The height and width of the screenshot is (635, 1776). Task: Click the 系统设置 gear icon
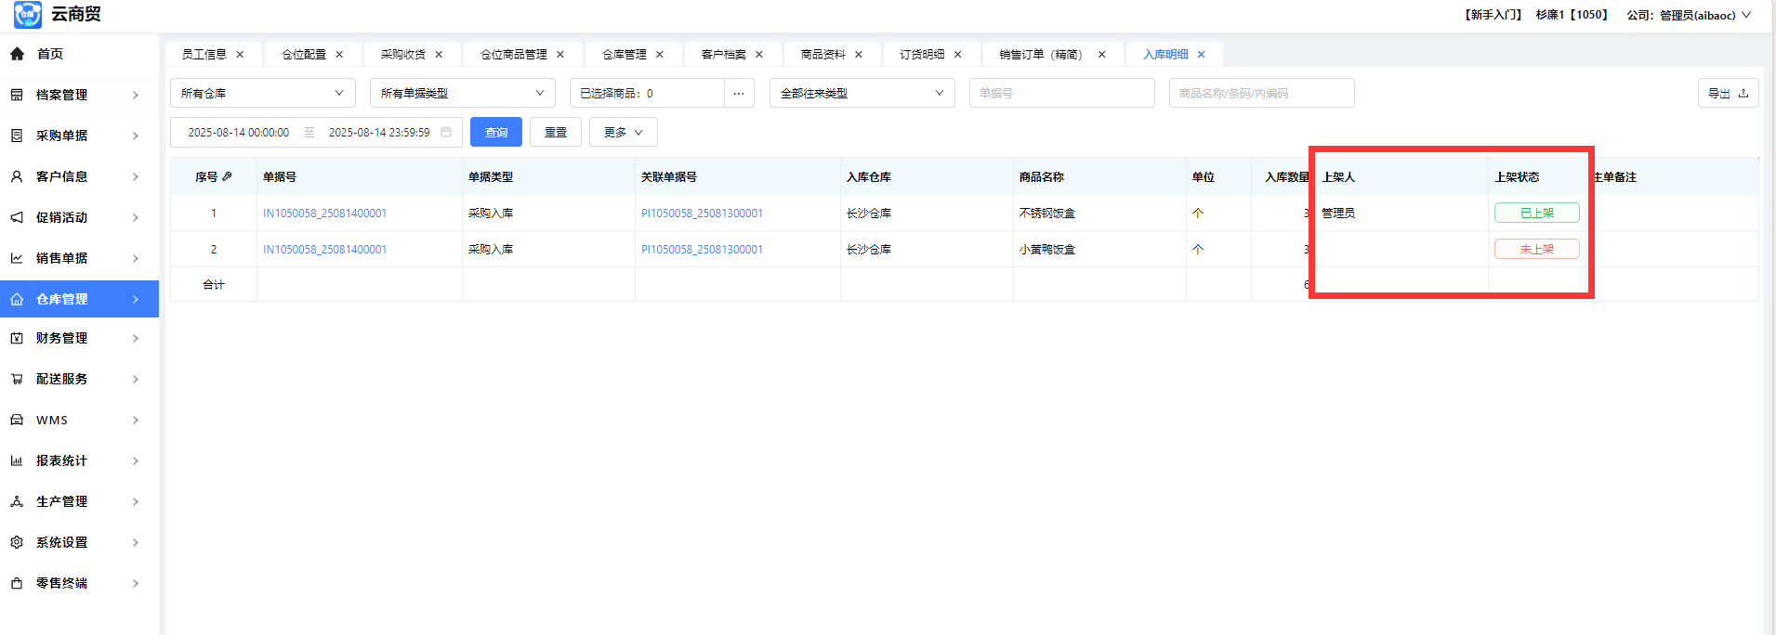coord(17,542)
